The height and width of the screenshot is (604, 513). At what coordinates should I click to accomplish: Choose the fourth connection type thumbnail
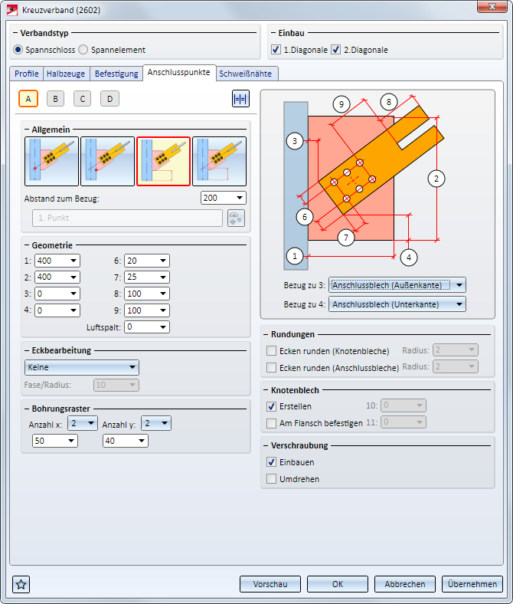(219, 162)
